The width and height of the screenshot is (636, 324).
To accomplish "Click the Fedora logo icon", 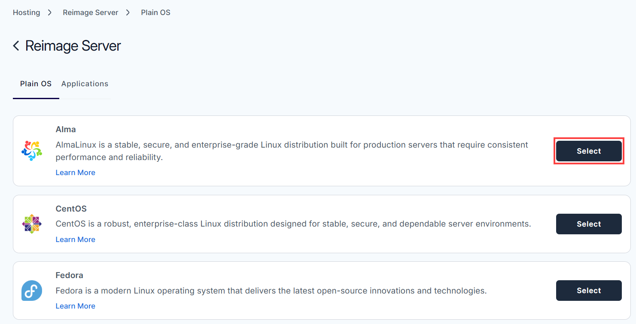I will point(32,291).
